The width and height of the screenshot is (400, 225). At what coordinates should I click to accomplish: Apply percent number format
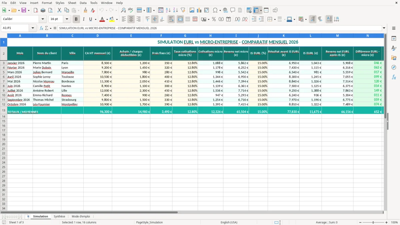click(214, 19)
